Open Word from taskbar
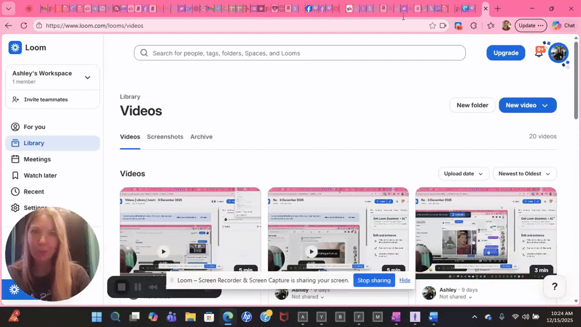The height and width of the screenshot is (327, 581). coord(433,317)
